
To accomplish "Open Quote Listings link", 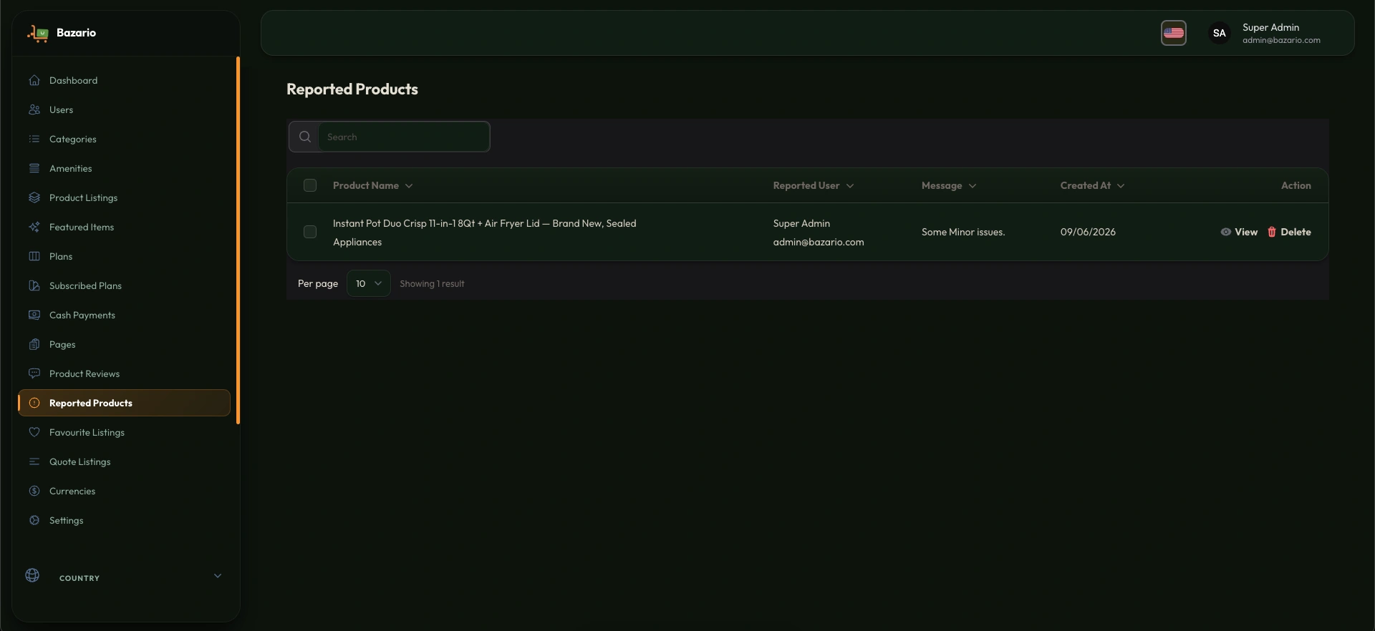I will [x=125, y=461].
